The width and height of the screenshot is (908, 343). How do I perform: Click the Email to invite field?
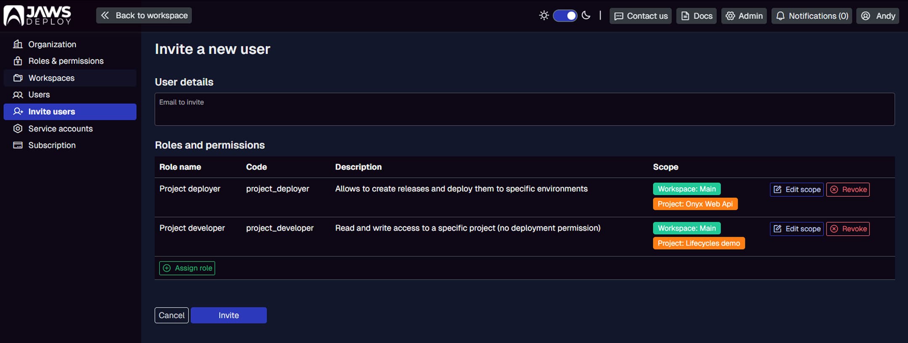click(525, 109)
